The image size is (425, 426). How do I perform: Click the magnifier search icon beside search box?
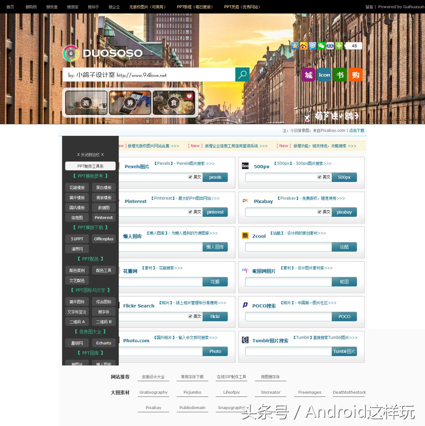tap(242, 75)
